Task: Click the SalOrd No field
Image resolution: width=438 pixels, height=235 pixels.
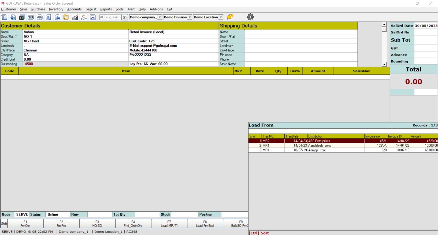Action: pyautogui.click(x=426, y=32)
